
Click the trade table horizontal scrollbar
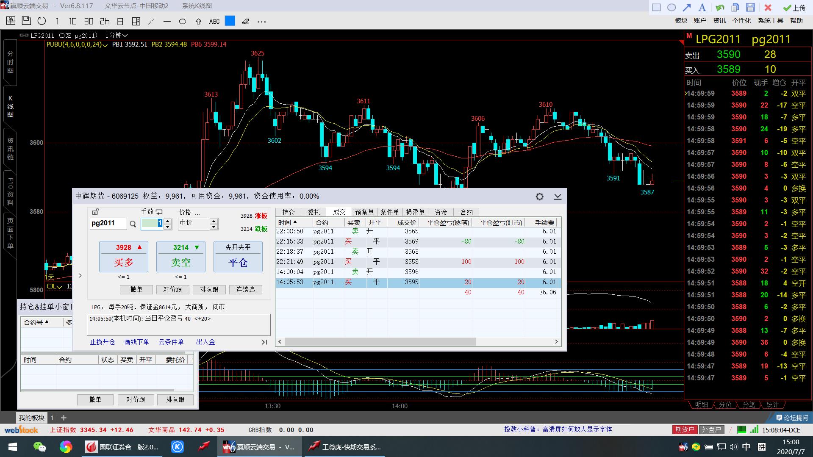pyautogui.click(x=380, y=342)
